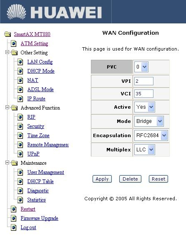
Task: Open the NAT link
Action: [x=33, y=80]
